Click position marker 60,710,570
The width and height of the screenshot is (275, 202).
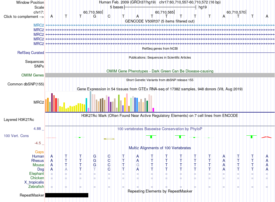236,12
